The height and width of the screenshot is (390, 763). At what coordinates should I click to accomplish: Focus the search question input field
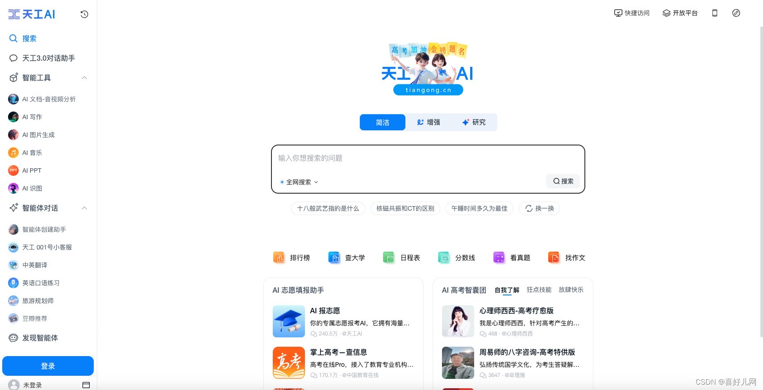pyautogui.click(x=428, y=158)
